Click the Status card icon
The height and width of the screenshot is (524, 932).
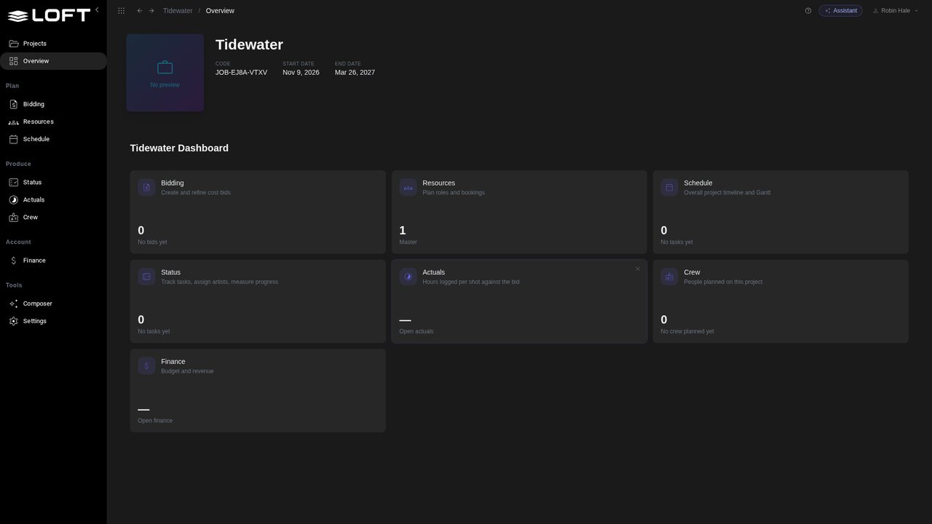(x=146, y=277)
